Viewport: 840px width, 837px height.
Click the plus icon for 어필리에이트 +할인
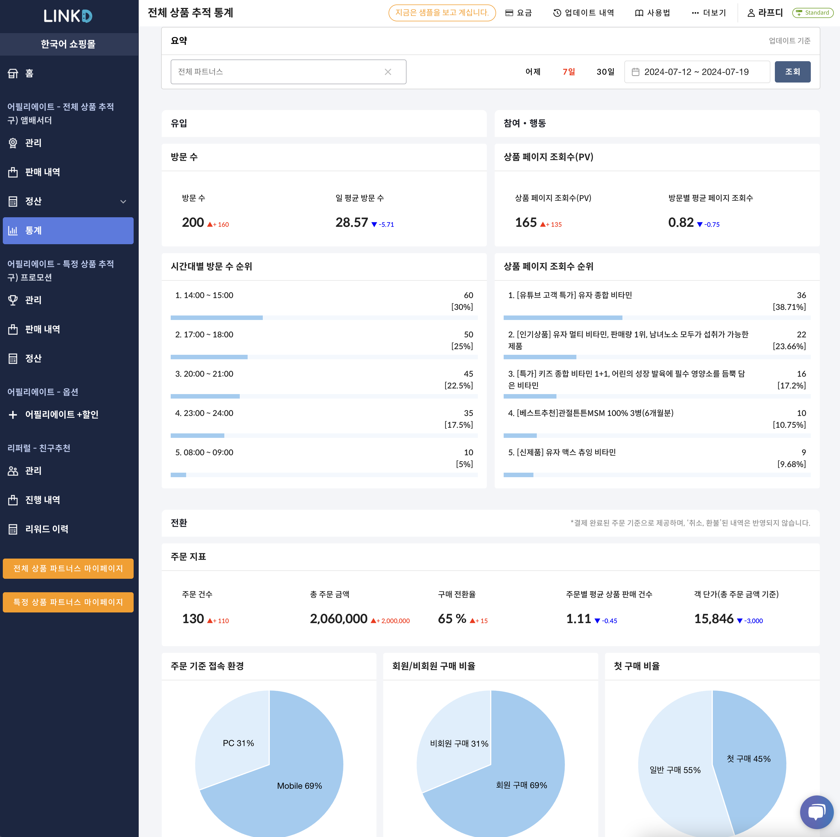[13, 415]
